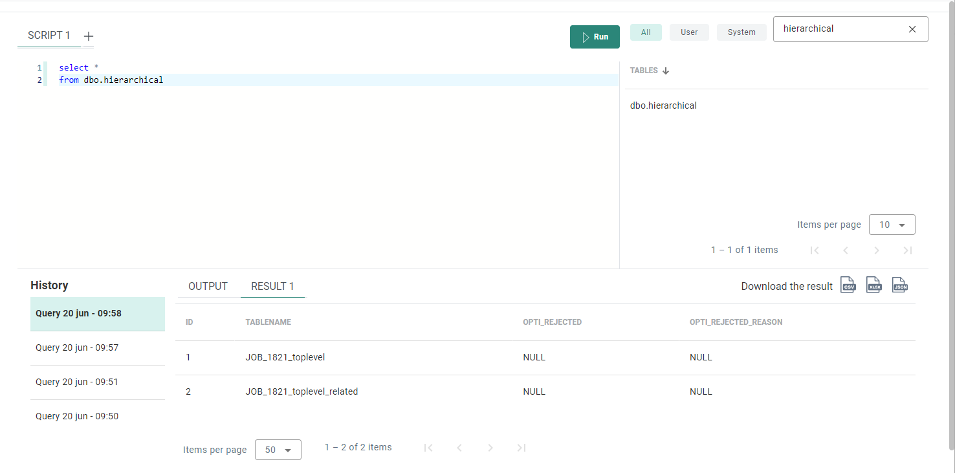
Task: Toggle the User tables filter
Action: click(689, 32)
